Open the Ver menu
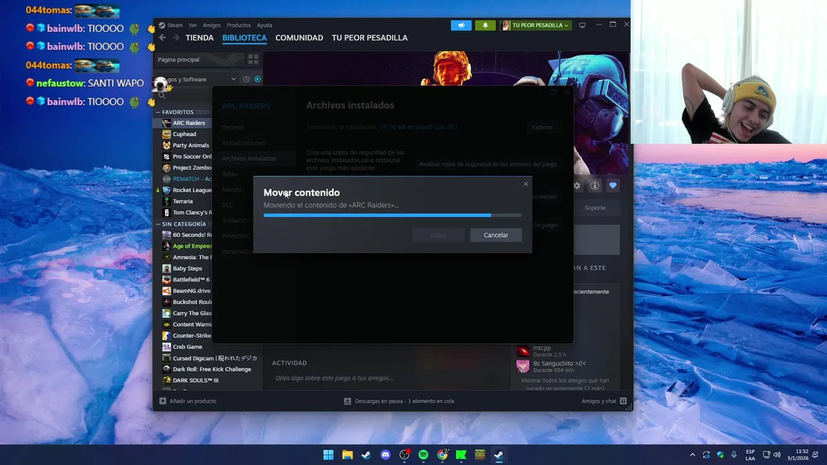Viewport: 827px width, 465px height. click(x=193, y=25)
